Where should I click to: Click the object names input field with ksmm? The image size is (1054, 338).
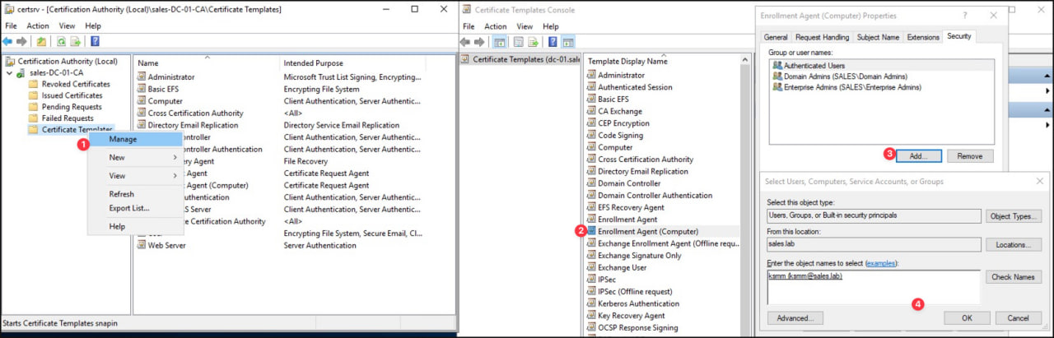(x=874, y=287)
